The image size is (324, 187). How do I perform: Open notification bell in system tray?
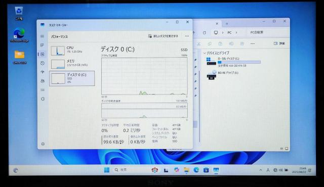(309, 170)
